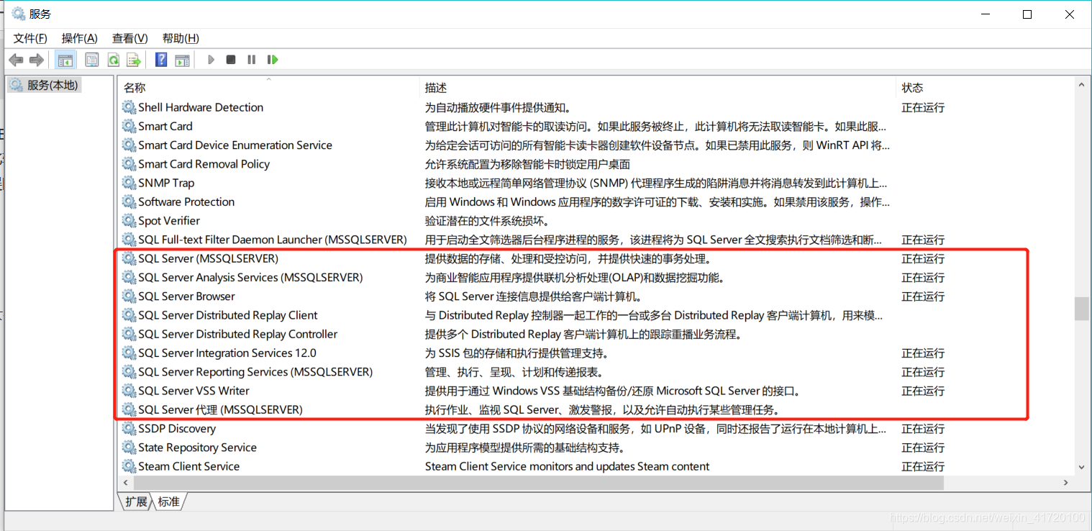Click gear icon of SSDP Discovery
The height and width of the screenshot is (531, 1092).
[x=129, y=428]
